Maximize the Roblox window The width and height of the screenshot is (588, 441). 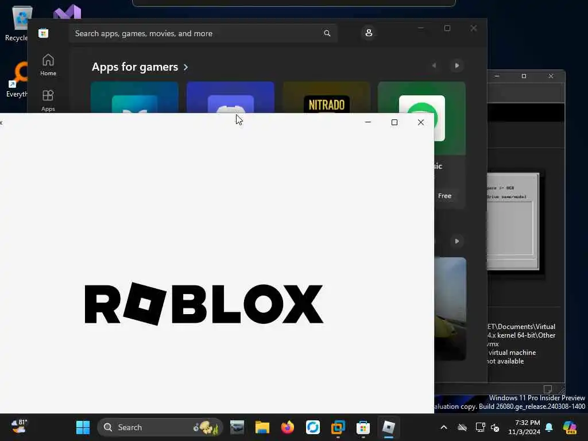394,122
